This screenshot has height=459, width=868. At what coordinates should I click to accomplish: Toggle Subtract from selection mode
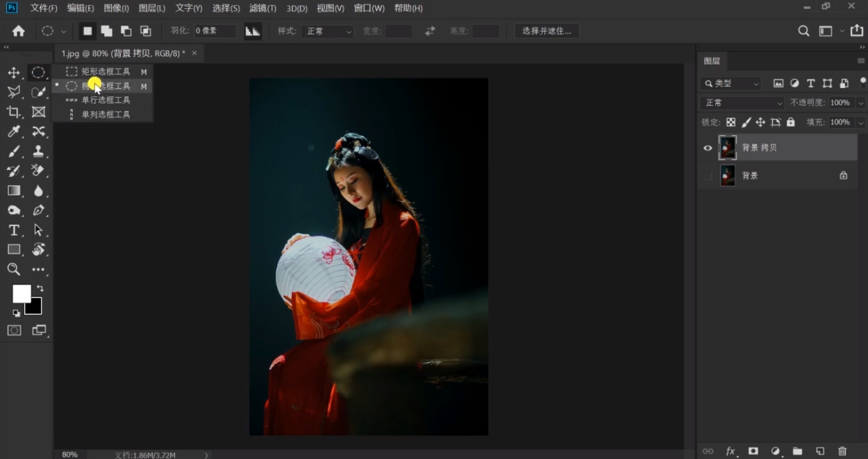[126, 31]
